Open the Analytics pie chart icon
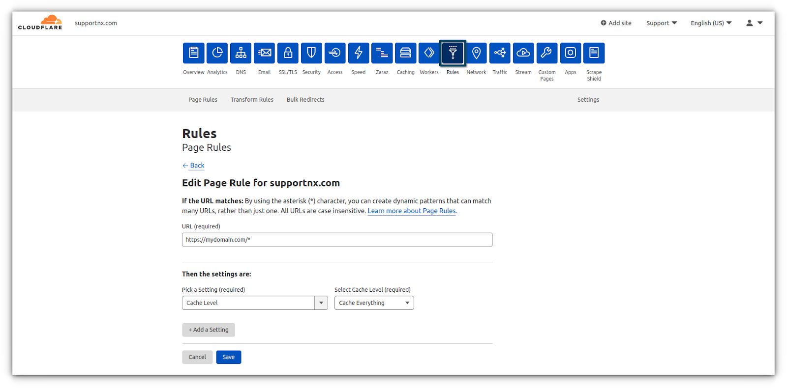 click(x=217, y=53)
